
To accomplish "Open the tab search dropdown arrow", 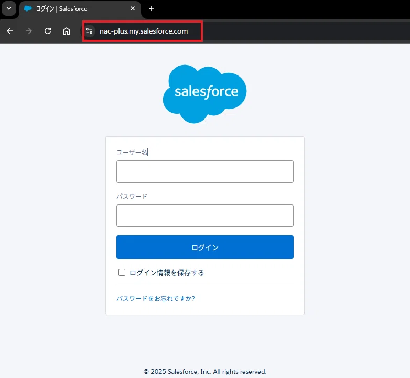I will pos(9,8).
